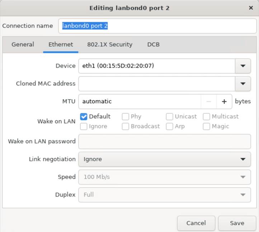The image size is (259, 232).
Task: Increase MTU with the plus button
Action: click(x=224, y=101)
